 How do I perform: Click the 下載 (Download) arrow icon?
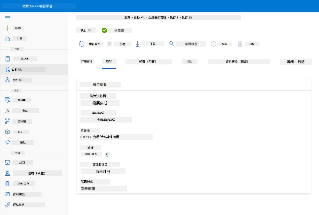(x=137, y=44)
